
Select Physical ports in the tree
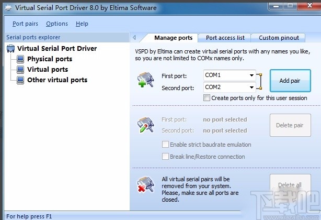pos(50,59)
